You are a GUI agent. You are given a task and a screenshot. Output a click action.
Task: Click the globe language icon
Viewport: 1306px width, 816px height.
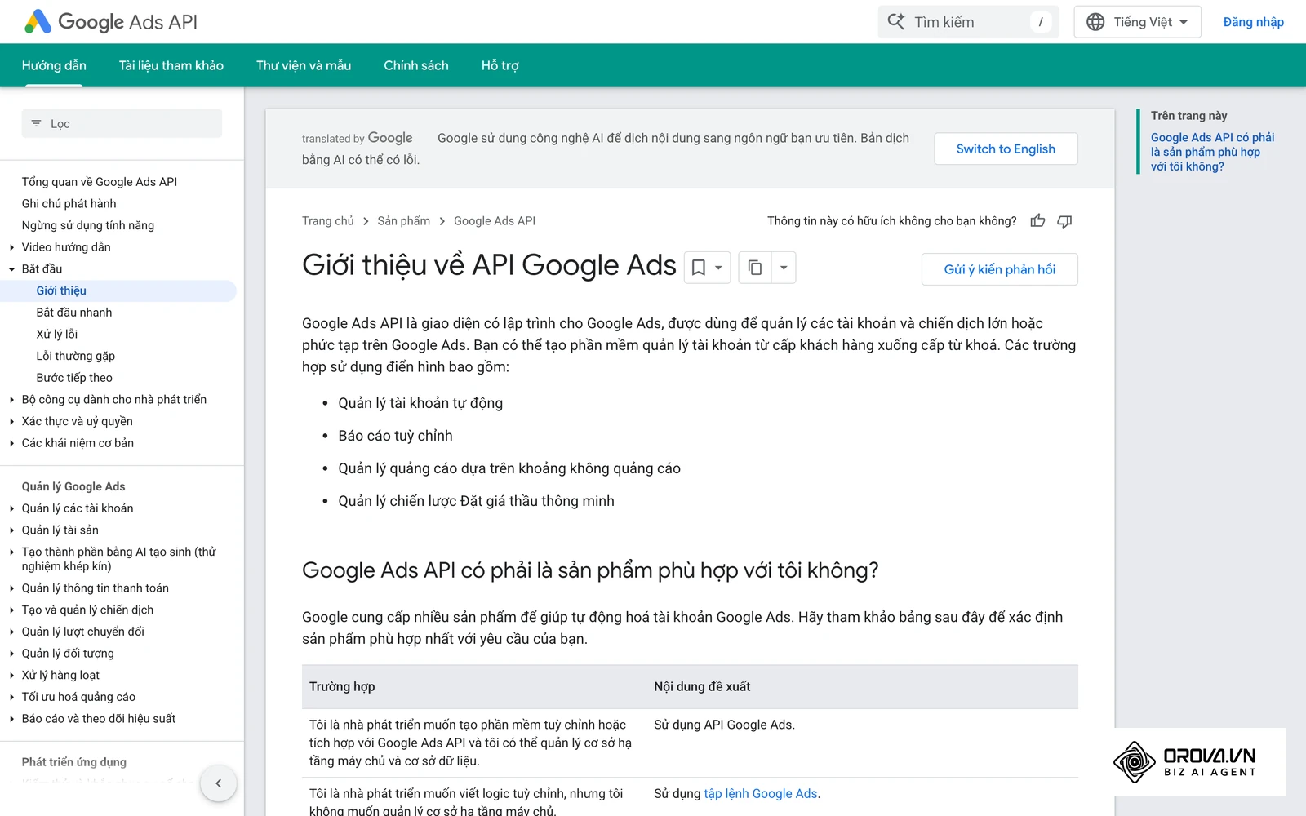pos(1095,22)
